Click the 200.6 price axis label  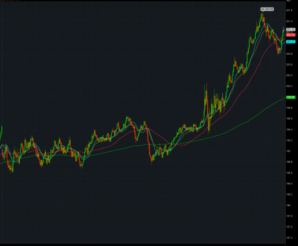(x=289, y=65)
